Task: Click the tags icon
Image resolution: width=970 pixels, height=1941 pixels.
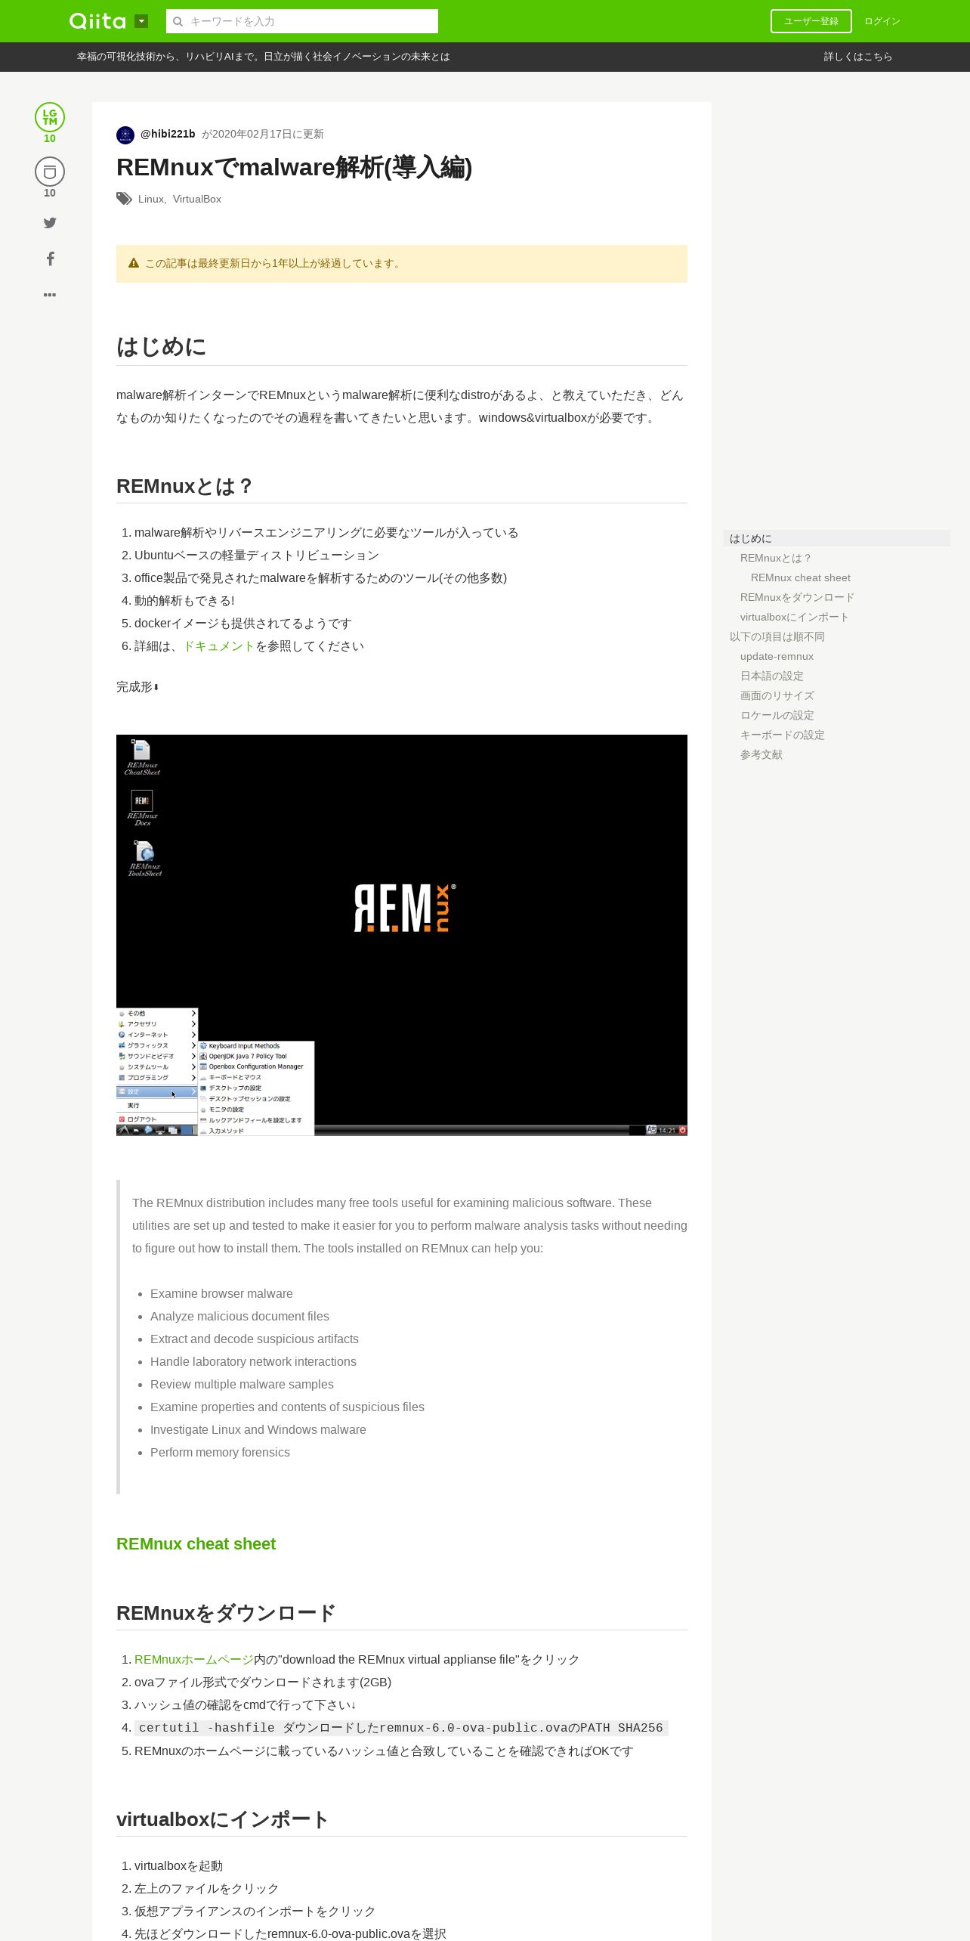Action: pos(124,199)
